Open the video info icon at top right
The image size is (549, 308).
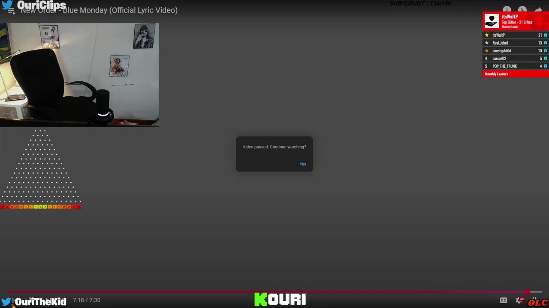point(507,9)
